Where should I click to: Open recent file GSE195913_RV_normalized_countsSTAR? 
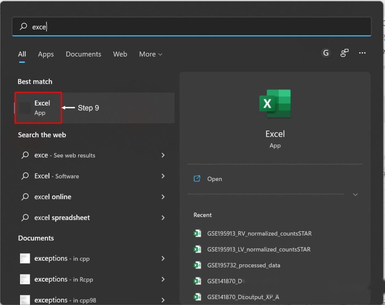point(260,233)
